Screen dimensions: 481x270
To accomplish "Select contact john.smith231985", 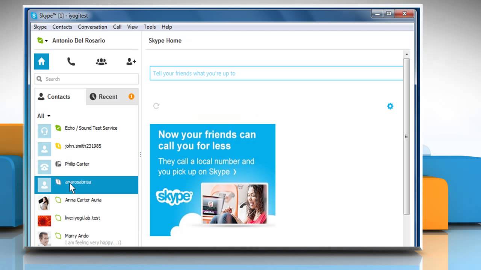I will [x=86, y=149].
